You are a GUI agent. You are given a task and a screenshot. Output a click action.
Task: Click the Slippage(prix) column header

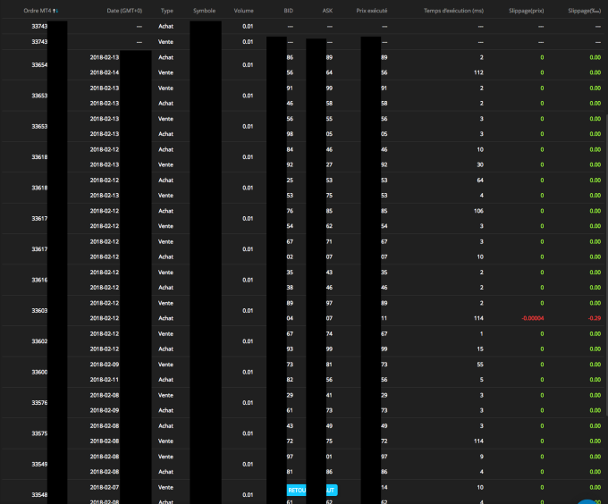click(x=526, y=11)
